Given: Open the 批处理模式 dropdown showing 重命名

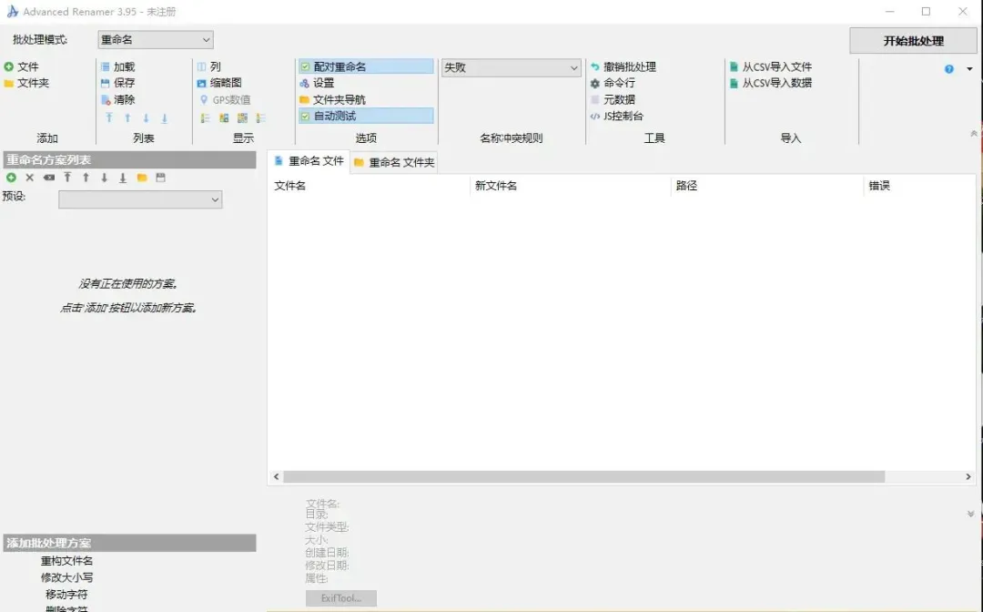Looking at the screenshot, I should (x=156, y=39).
